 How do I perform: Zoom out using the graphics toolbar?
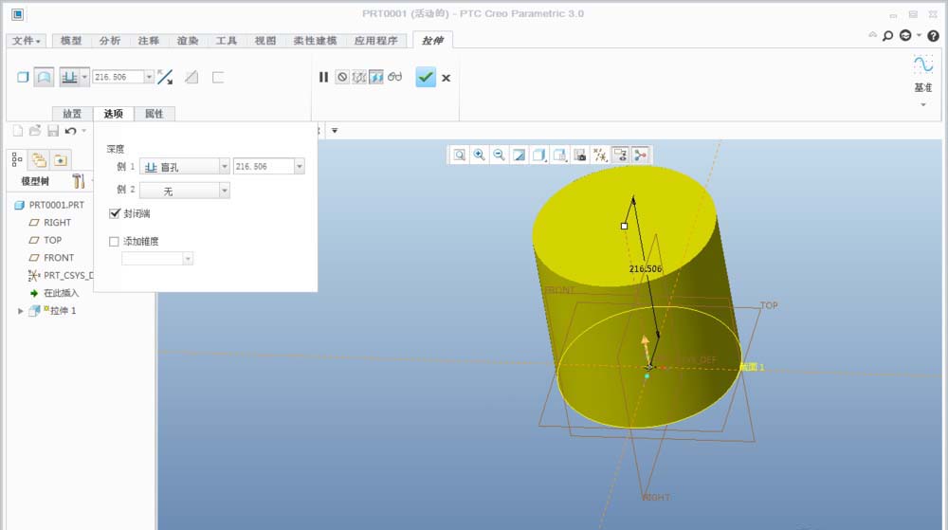pos(499,155)
